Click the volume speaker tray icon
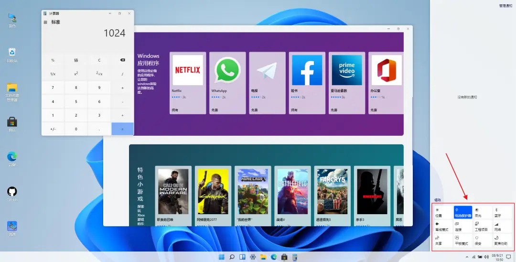This screenshot has height=262, width=516. (x=486, y=257)
